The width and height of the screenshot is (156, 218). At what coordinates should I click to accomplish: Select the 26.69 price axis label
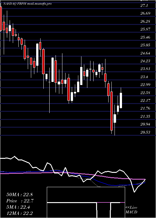(145, 13)
